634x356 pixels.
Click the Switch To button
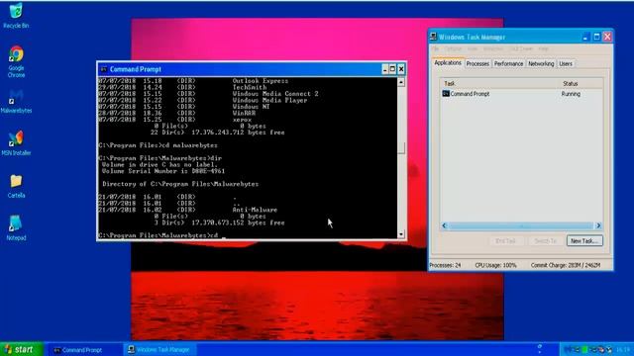[545, 241]
